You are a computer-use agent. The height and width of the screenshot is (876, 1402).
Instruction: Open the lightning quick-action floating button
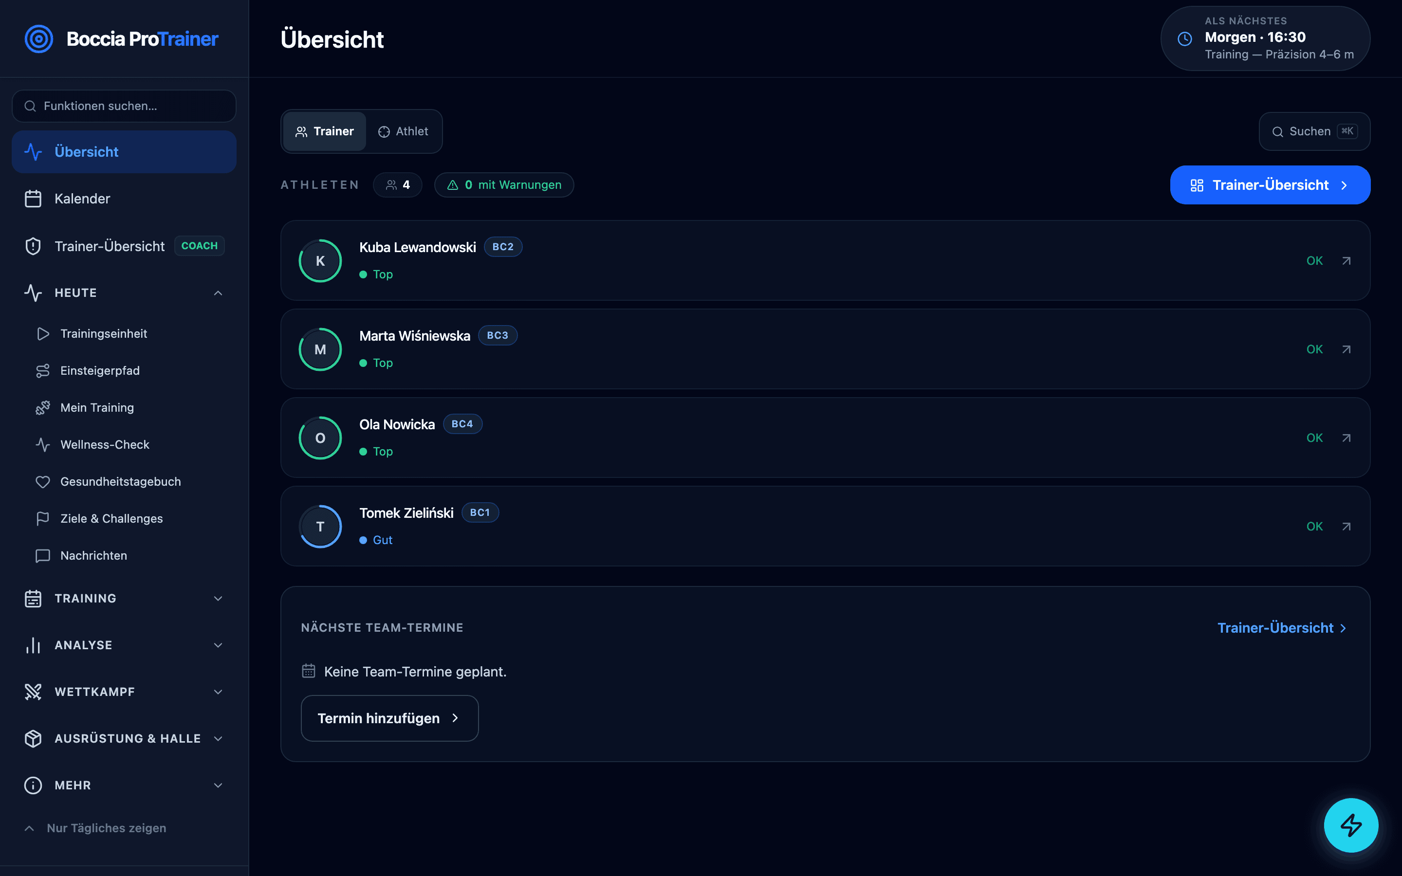pyautogui.click(x=1350, y=825)
